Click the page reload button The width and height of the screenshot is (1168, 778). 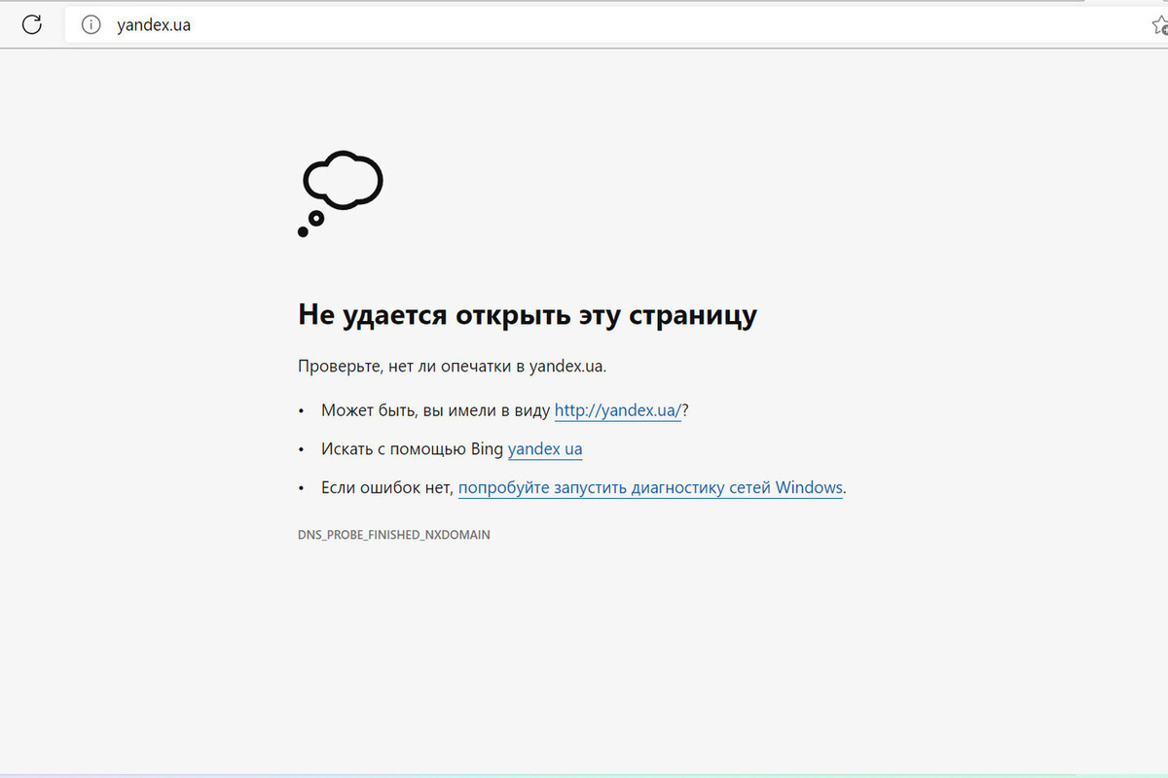click(x=32, y=25)
